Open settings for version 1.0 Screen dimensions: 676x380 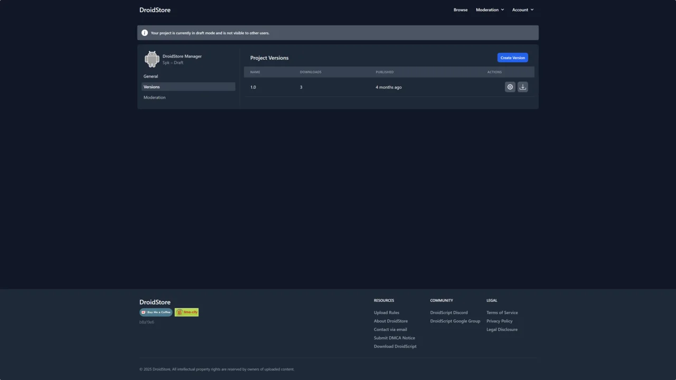coord(510,87)
